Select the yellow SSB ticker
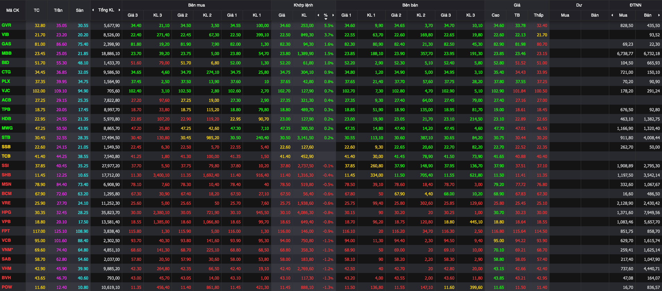 pyautogui.click(x=6, y=147)
